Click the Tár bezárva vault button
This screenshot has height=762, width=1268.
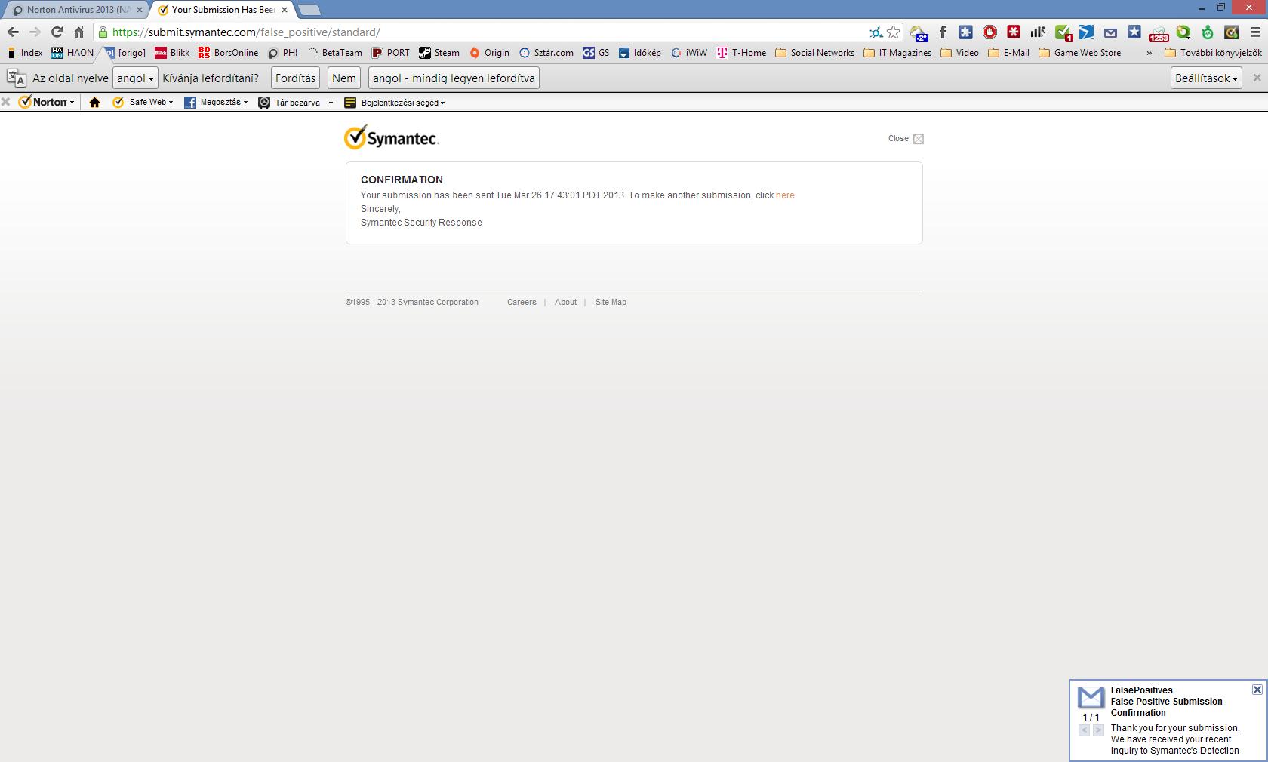click(x=289, y=102)
